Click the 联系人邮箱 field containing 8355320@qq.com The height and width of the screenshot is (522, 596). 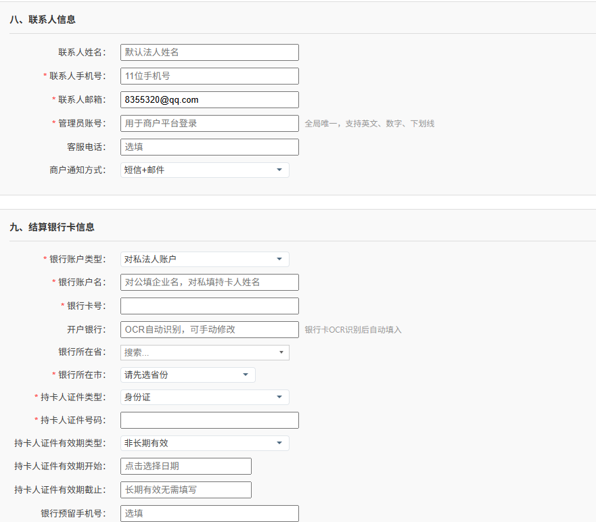[x=209, y=100]
